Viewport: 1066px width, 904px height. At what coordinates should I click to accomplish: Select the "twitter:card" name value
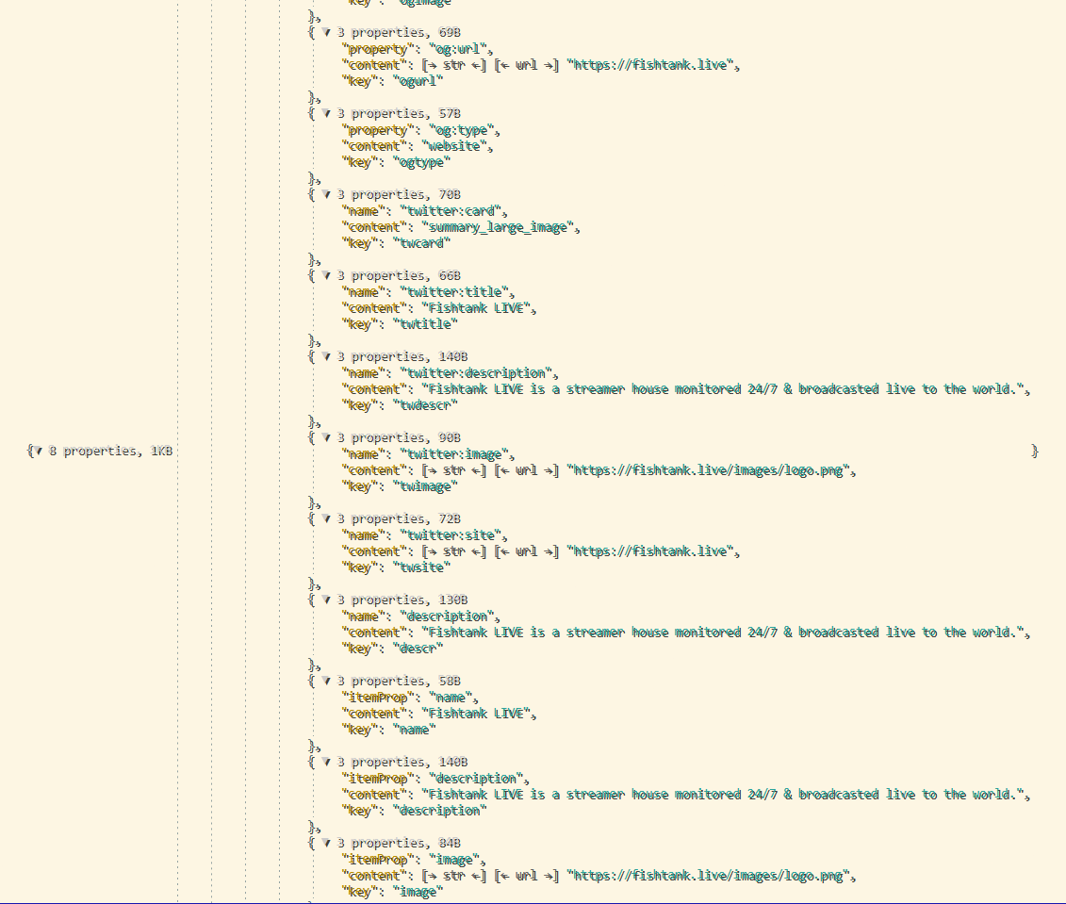tap(451, 211)
